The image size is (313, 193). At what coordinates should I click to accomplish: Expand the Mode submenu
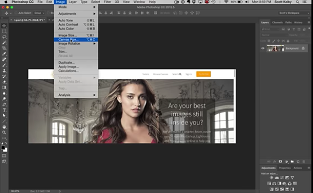76,7
